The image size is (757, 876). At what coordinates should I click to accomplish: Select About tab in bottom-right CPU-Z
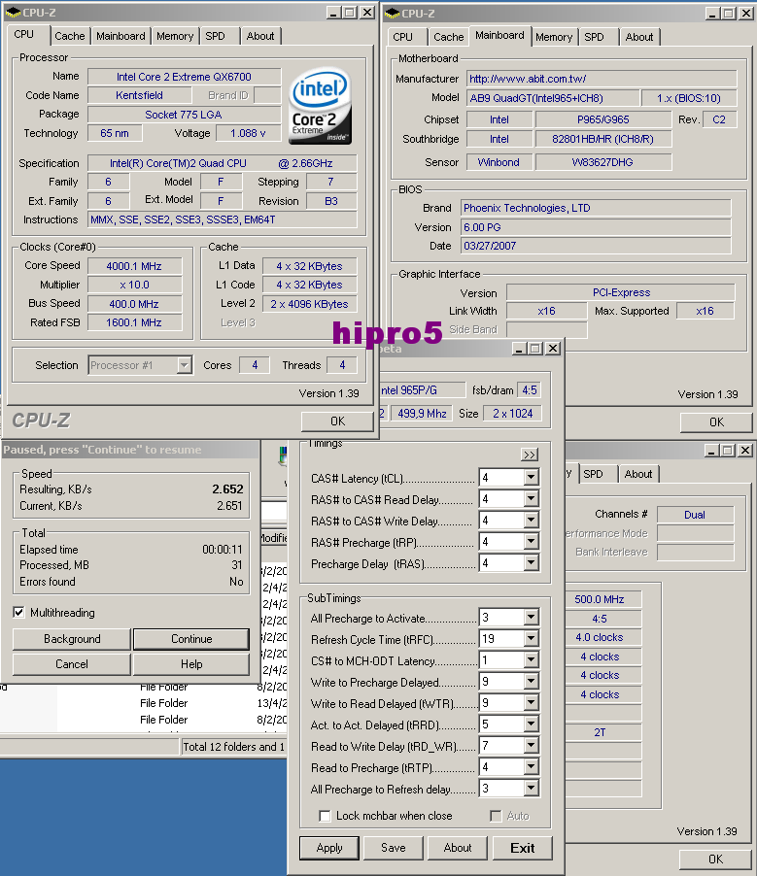[x=638, y=474]
